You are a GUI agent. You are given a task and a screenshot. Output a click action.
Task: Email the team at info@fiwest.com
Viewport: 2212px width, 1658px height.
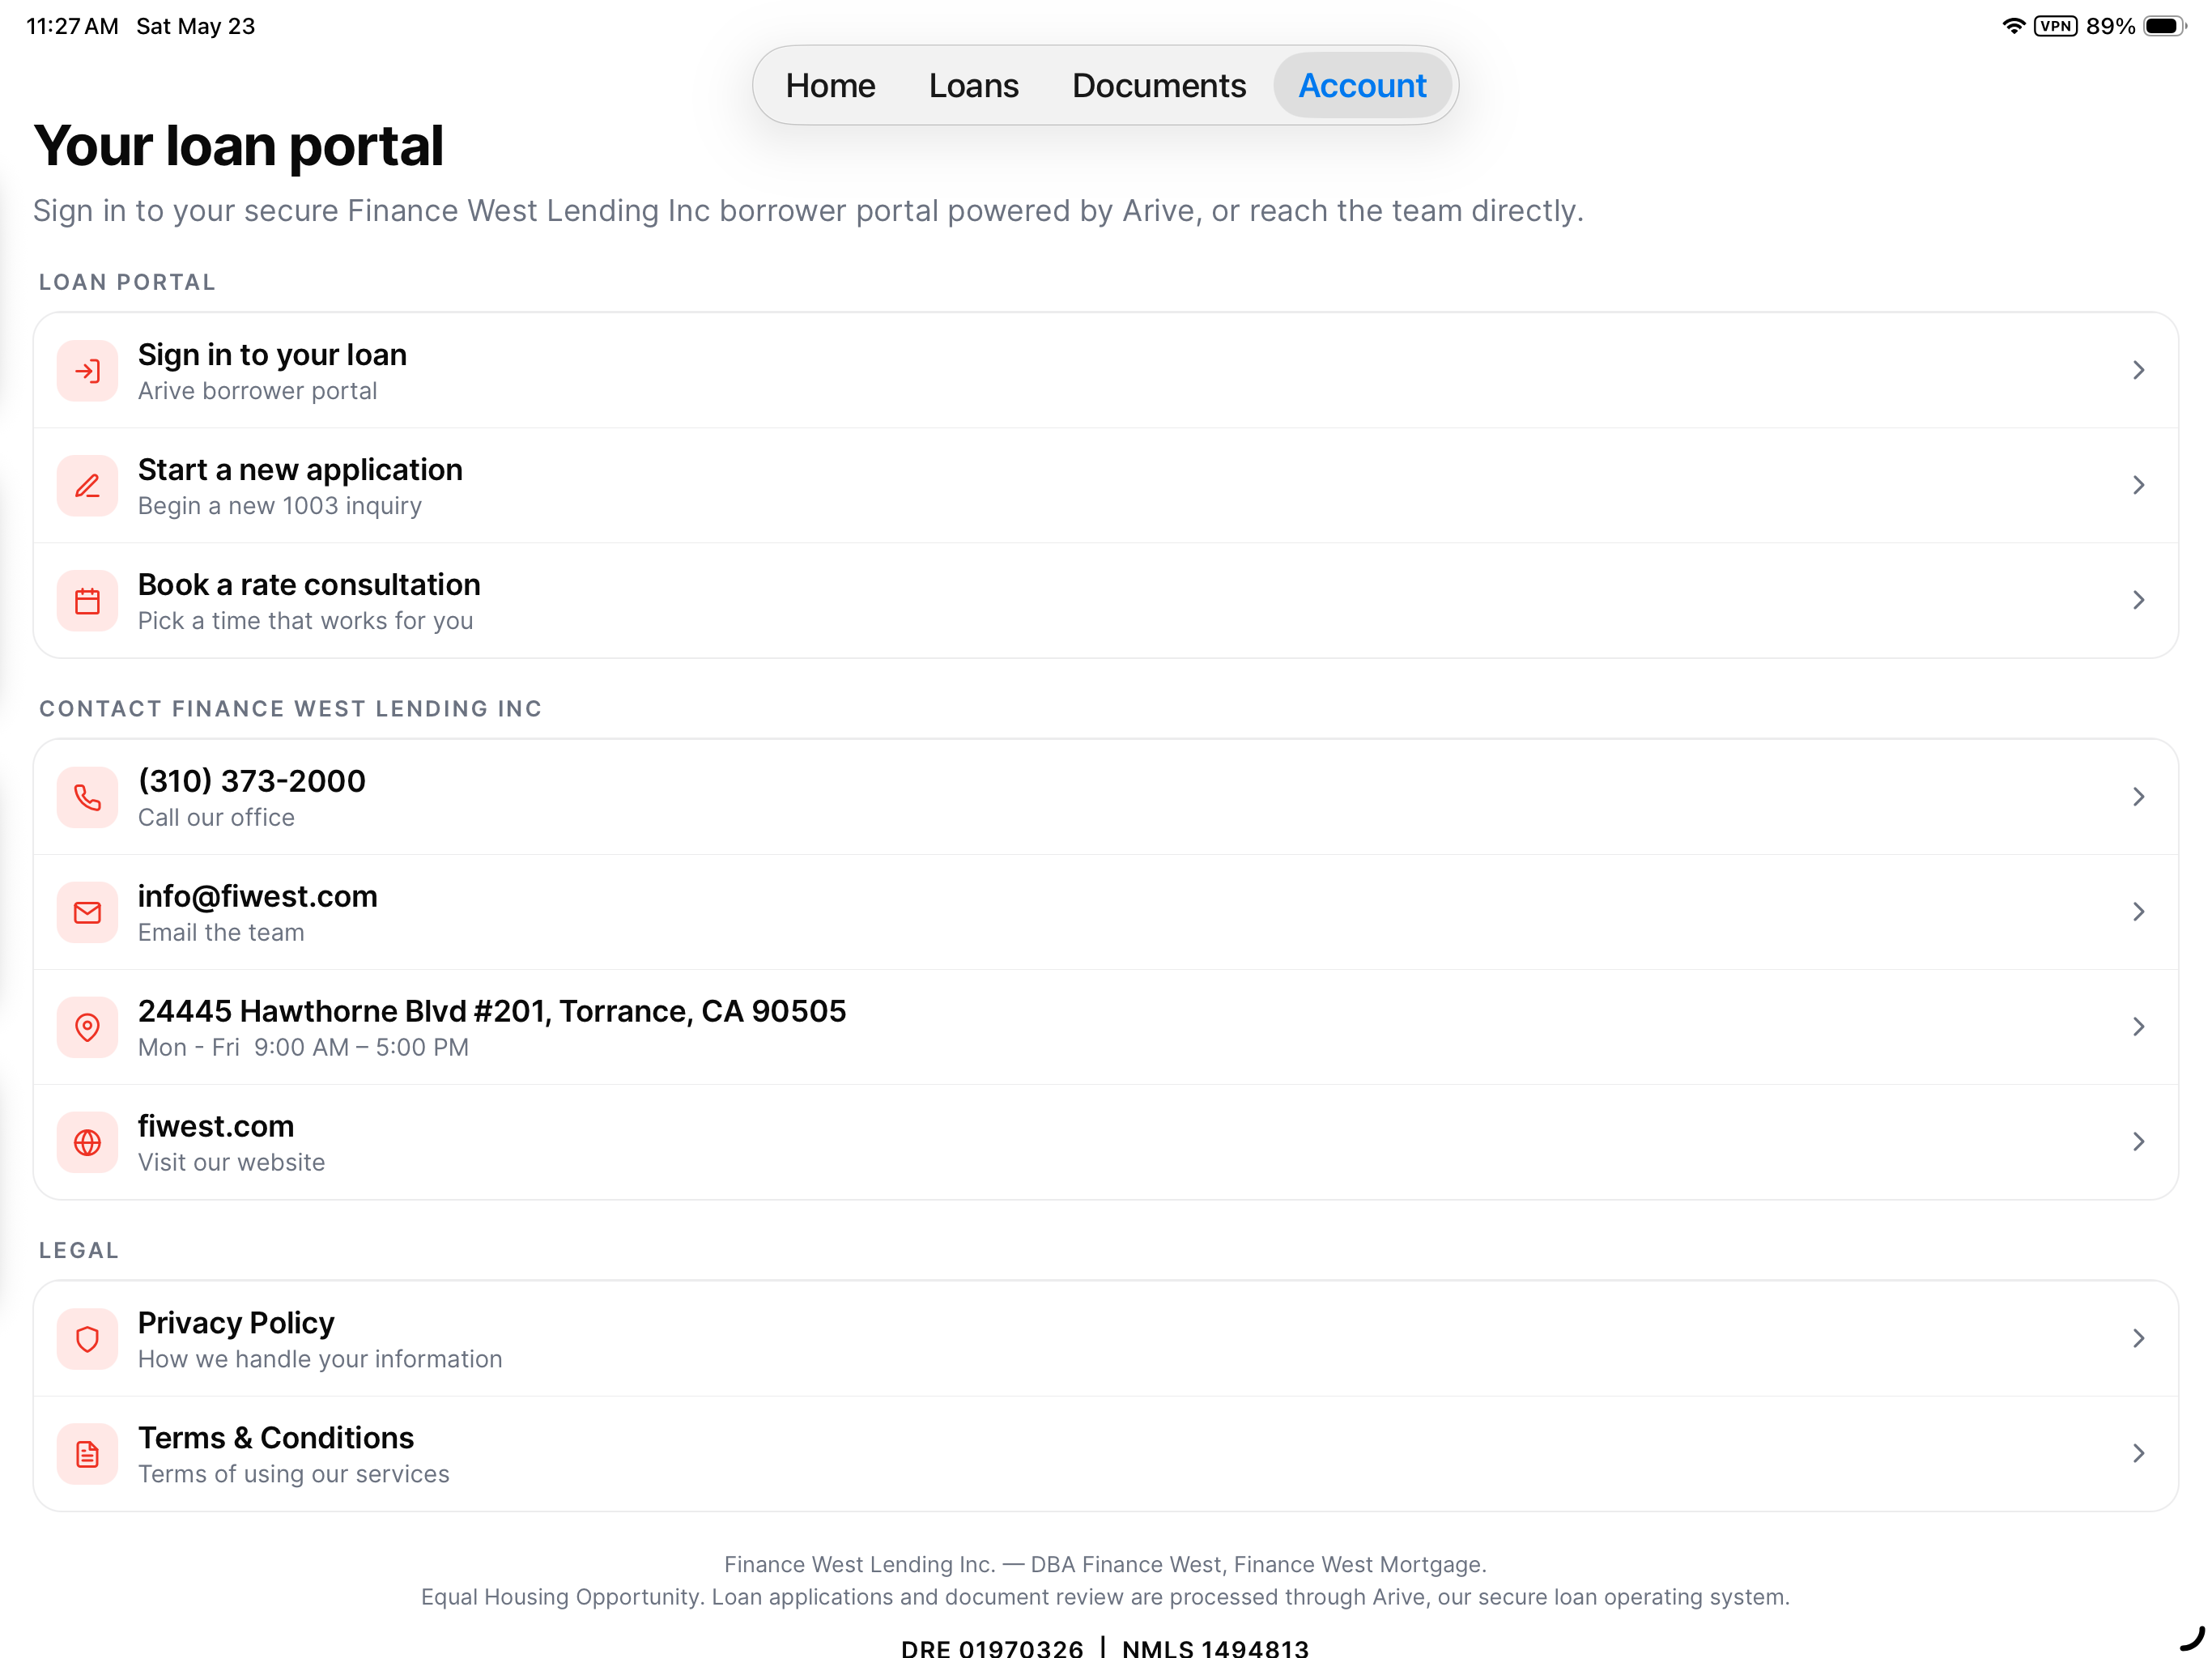pyautogui.click(x=1106, y=913)
